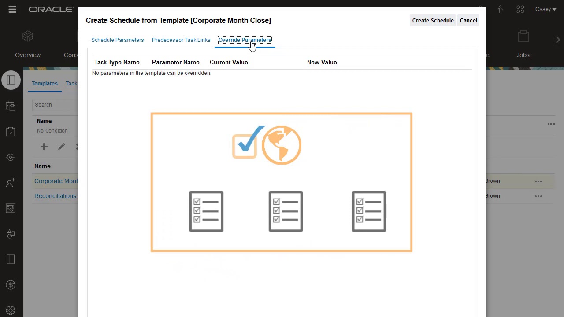The width and height of the screenshot is (564, 317).
Task: Open the clipboard checkmark sidebar icon
Action: 11,131
